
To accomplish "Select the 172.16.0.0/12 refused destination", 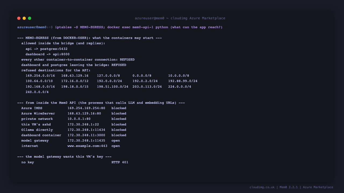I will [75, 81].
